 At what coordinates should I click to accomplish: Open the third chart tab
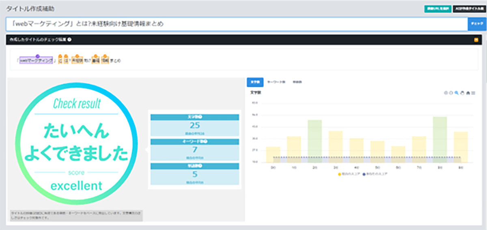297,82
